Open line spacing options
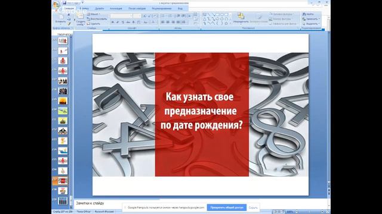The image size is (382, 214). (x=189, y=16)
